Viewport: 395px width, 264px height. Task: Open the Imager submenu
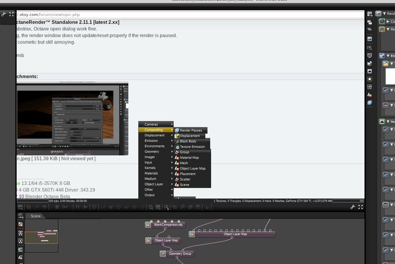coord(156,157)
